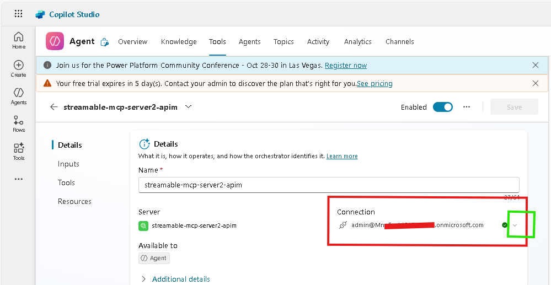Select Resources in the side navigation
This screenshot has height=285, width=551.
(74, 201)
